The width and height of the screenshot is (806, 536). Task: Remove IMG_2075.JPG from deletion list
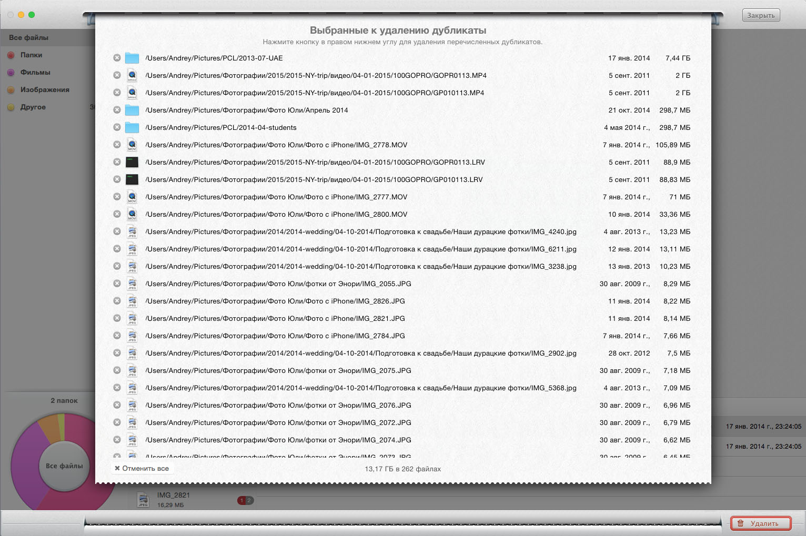pyautogui.click(x=117, y=370)
